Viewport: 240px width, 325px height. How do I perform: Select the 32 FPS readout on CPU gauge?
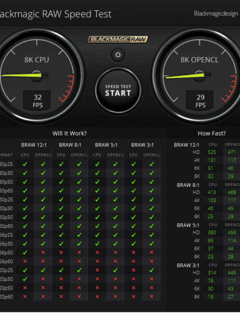tap(37, 101)
